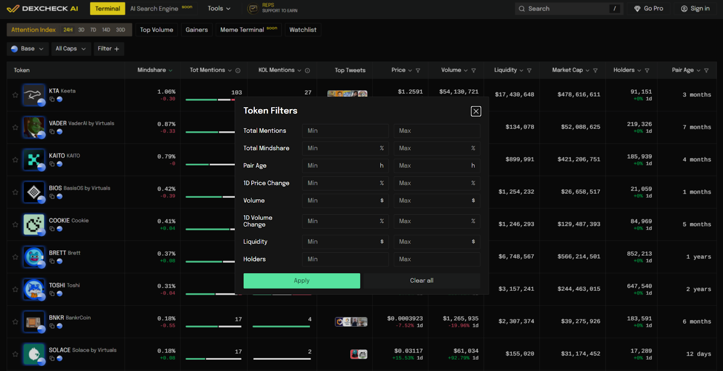Star the BRETT token

tap(15, 257)
